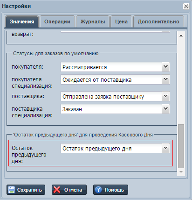Click the scrollbar down arrow
This screenshot has width=192, height=200.
click(181, 172)
